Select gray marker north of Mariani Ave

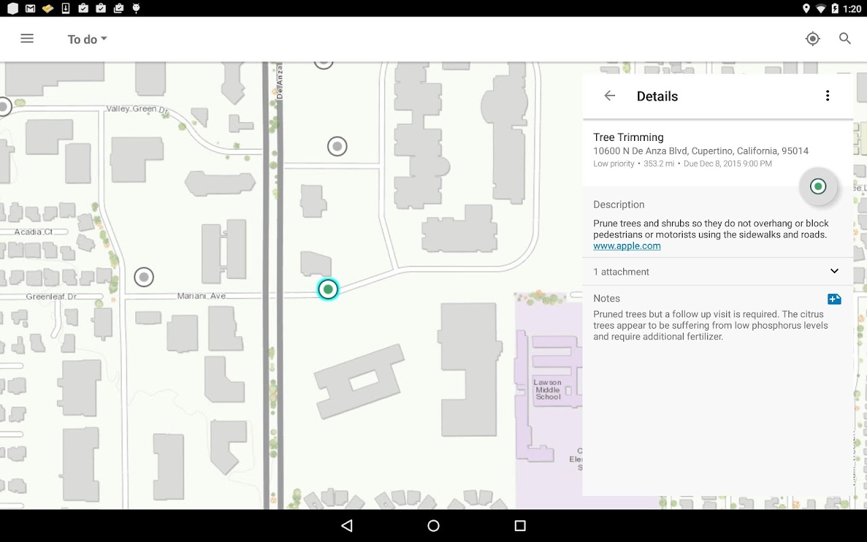[337, 146]
